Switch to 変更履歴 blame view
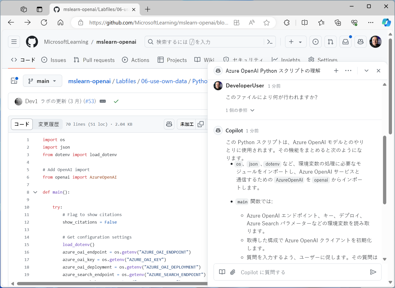The width and height of the screenshot is (395, 288). click(48, 124)
